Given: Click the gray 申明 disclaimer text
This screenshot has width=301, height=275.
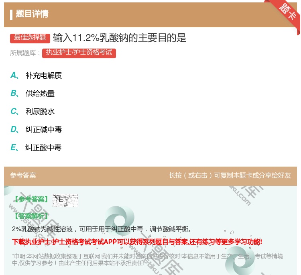Looking at the screenshot, I should [x=147, y=259].
